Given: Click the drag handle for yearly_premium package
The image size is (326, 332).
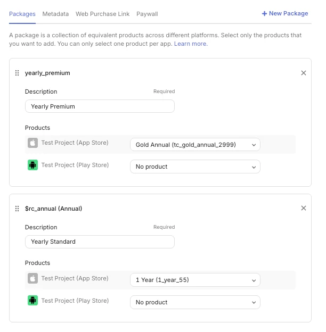Looking at the screenshot, I should (17, 73).
